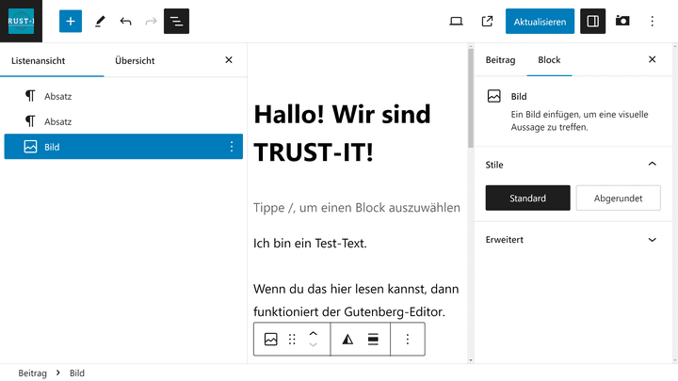
Task: Toggle the settings sidebar button
Action: [x=593, y=21]
